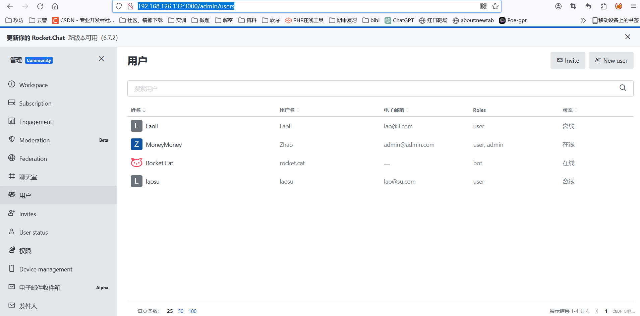Click the shield tracking protection icon

coord(119,6)
